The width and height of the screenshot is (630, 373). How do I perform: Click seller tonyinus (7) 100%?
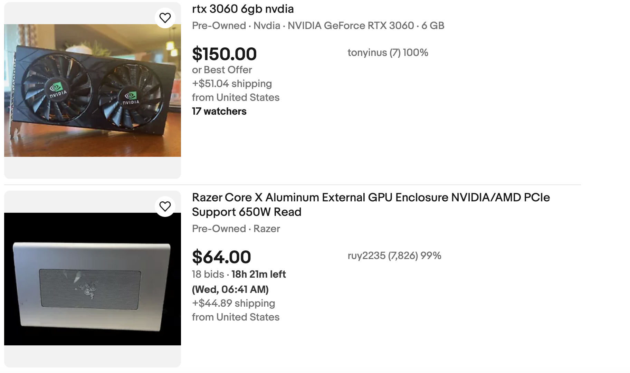tap(387, 52)
